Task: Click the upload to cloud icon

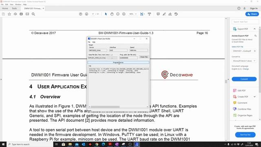Action: 15,14
